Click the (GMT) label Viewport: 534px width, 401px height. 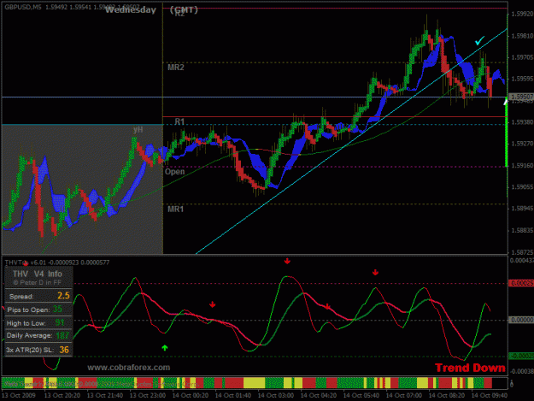coord(184,10)
